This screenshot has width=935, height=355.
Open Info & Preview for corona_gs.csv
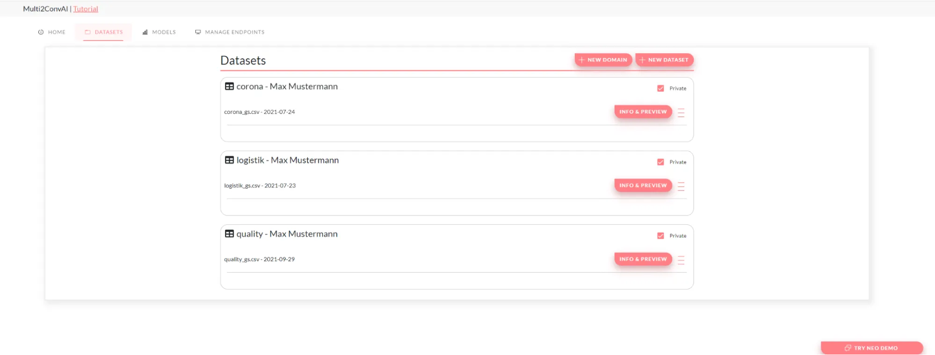coord(643,112)
